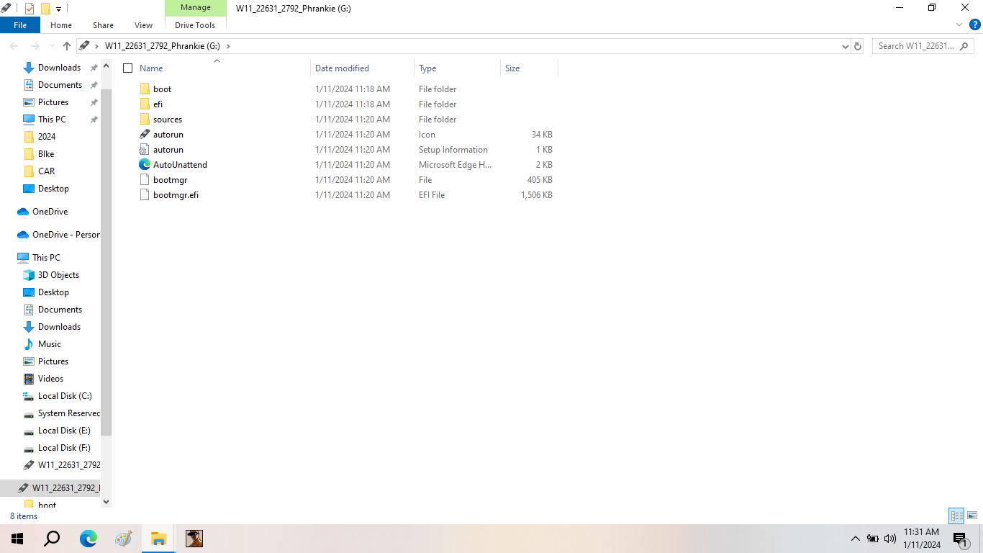
Task: Select the autorun Setup Information file
Action: tap(145, 150)
